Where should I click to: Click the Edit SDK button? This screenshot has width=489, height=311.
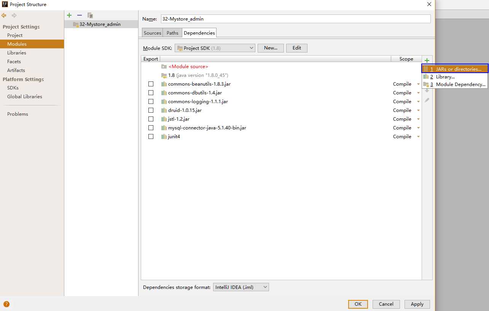click(297, 48)
